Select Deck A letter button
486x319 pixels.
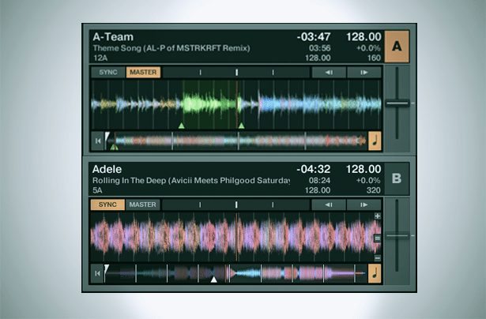coord(397,47)
